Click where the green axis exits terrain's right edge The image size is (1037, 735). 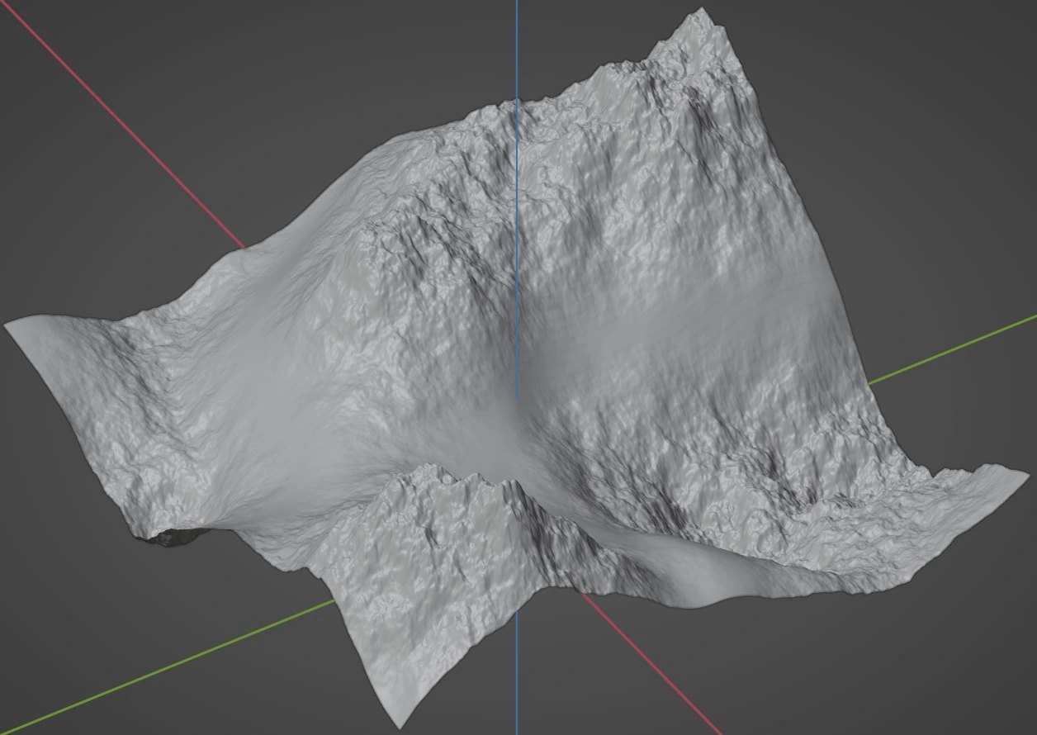point(869,384)
